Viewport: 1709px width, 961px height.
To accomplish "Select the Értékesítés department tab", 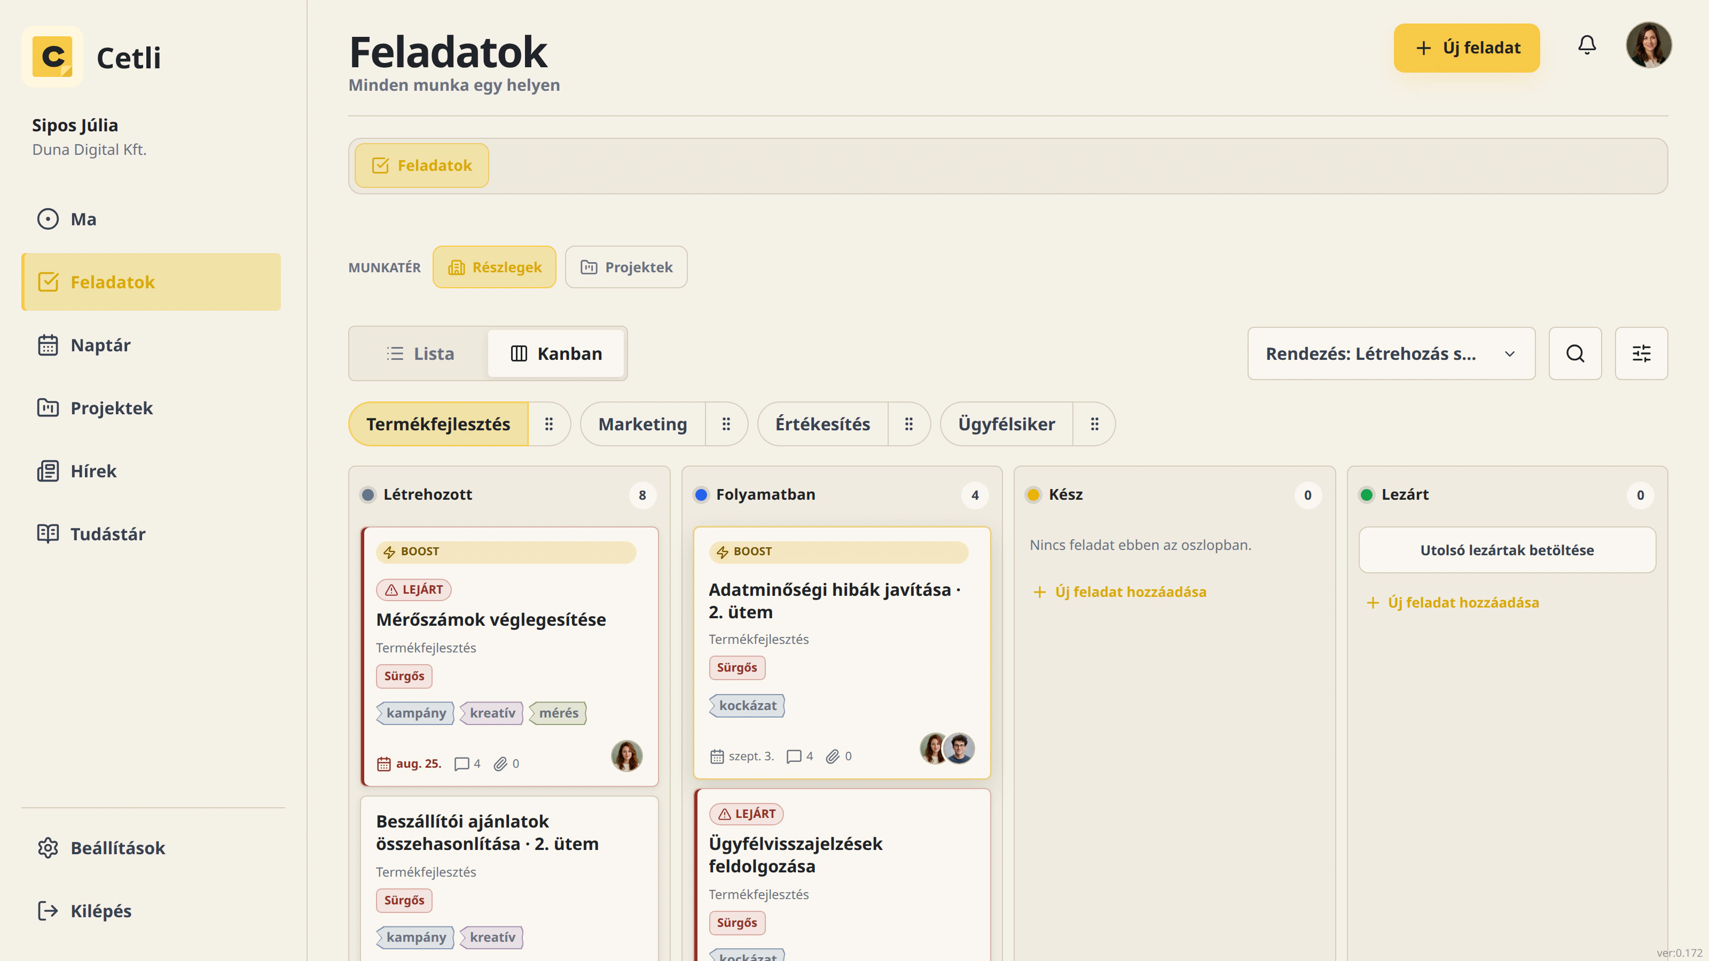I will [x=822, y=424].
